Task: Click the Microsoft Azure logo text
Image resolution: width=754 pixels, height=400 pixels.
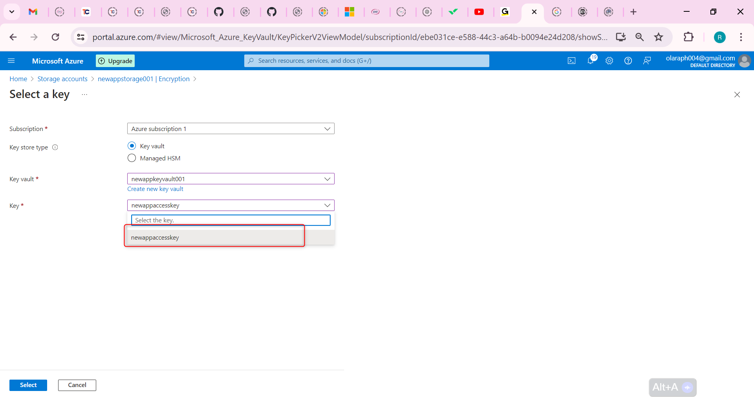Action: click(x=58, y=61)
